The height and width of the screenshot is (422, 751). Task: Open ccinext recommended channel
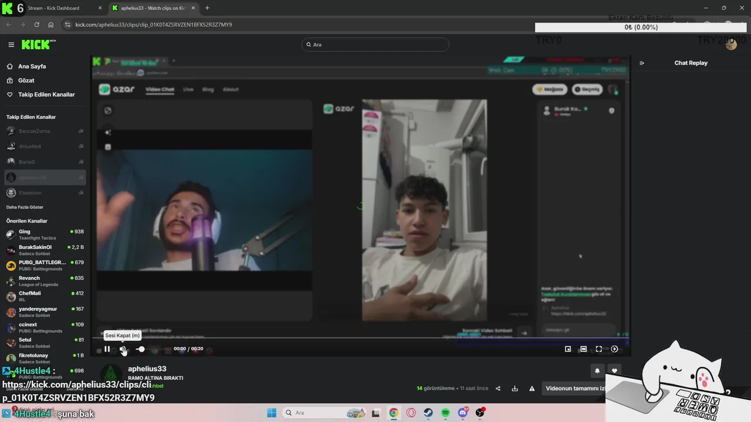(45, 328)
